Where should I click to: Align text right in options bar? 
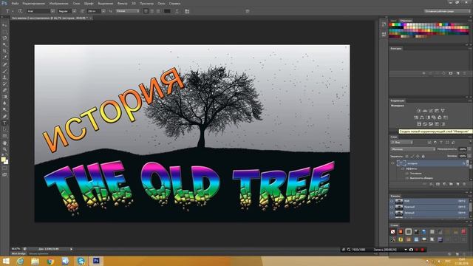tap(157, 11)
